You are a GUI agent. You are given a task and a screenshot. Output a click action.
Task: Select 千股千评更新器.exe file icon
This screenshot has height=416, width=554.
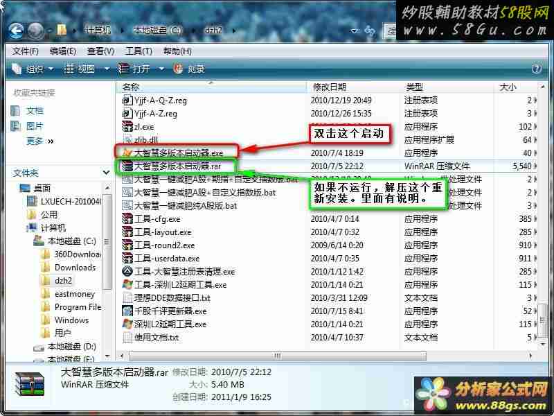127,311
